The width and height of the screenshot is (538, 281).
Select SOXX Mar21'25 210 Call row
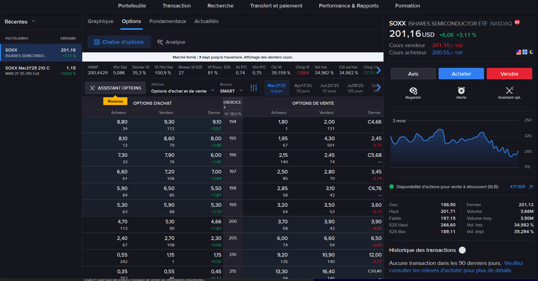[x=41, y=70]
